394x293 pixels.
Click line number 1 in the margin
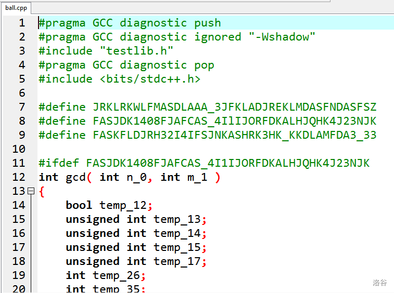(x=21, y=23)
